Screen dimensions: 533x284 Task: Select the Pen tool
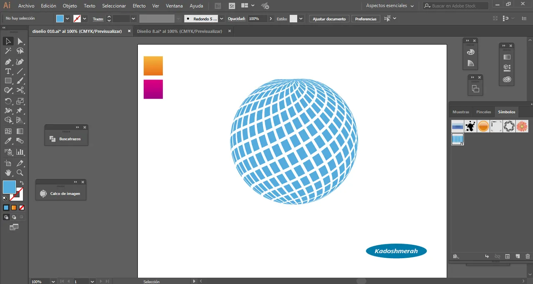tap(8, 62)
